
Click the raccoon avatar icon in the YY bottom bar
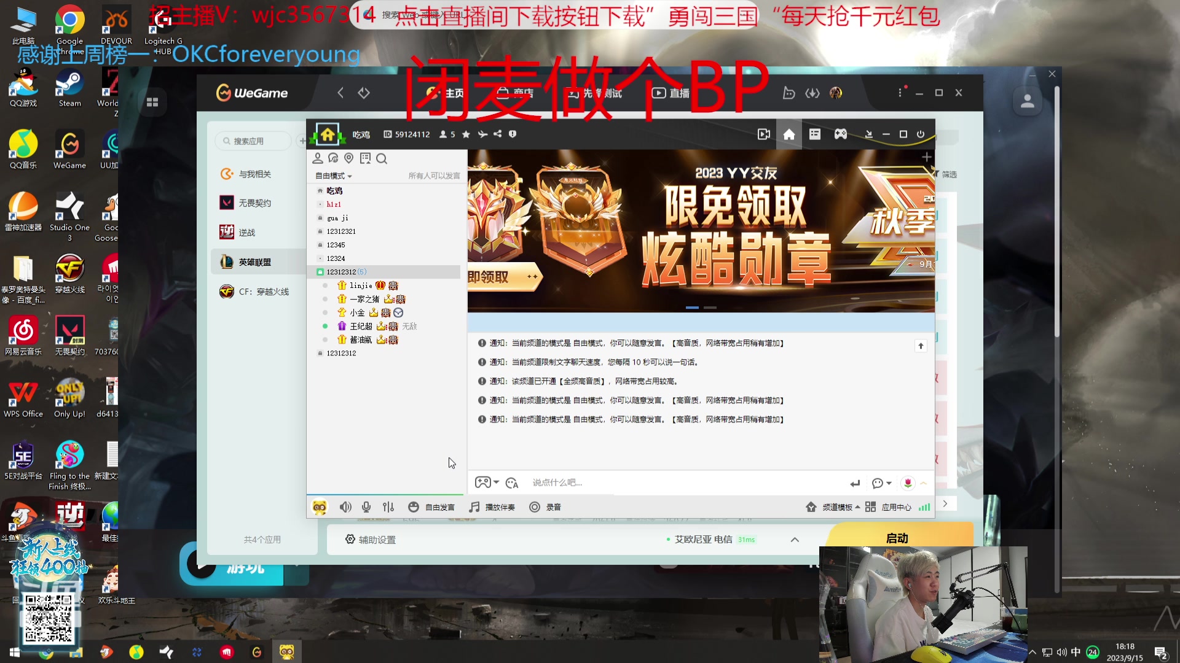coord(320,507)
